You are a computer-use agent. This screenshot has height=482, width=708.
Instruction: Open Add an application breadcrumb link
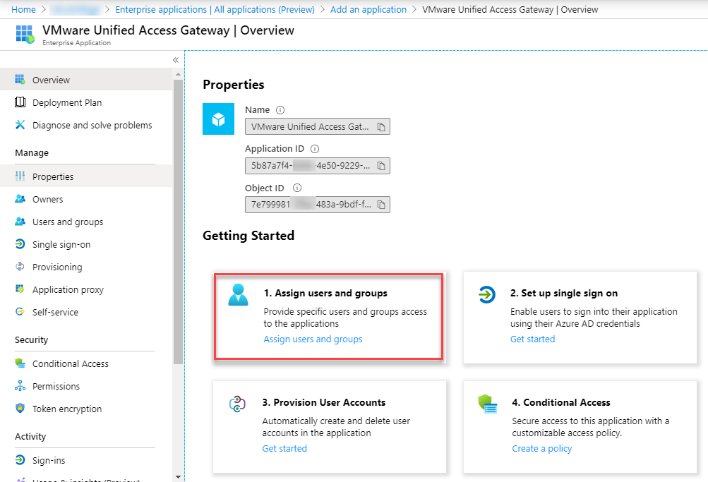(368, 9)
